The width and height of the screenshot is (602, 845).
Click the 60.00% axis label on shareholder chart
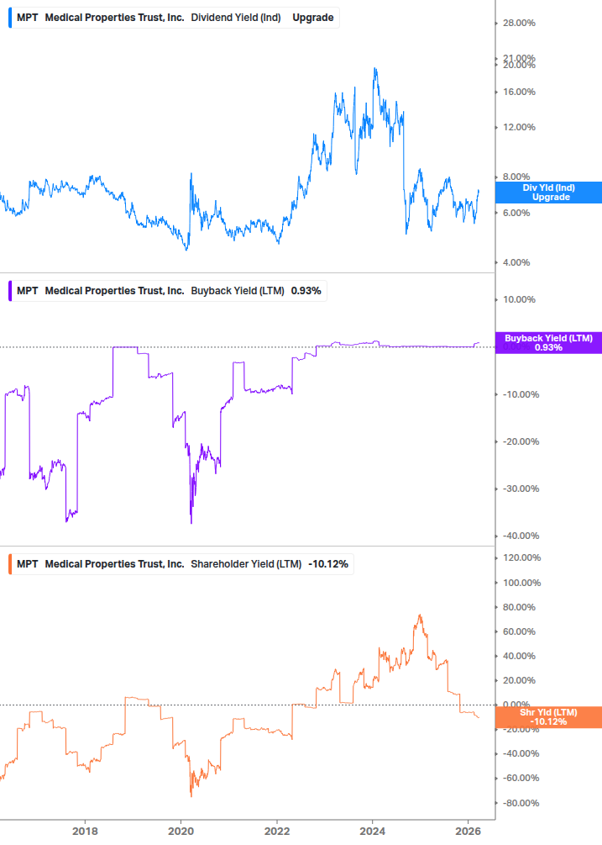(519, 631)
